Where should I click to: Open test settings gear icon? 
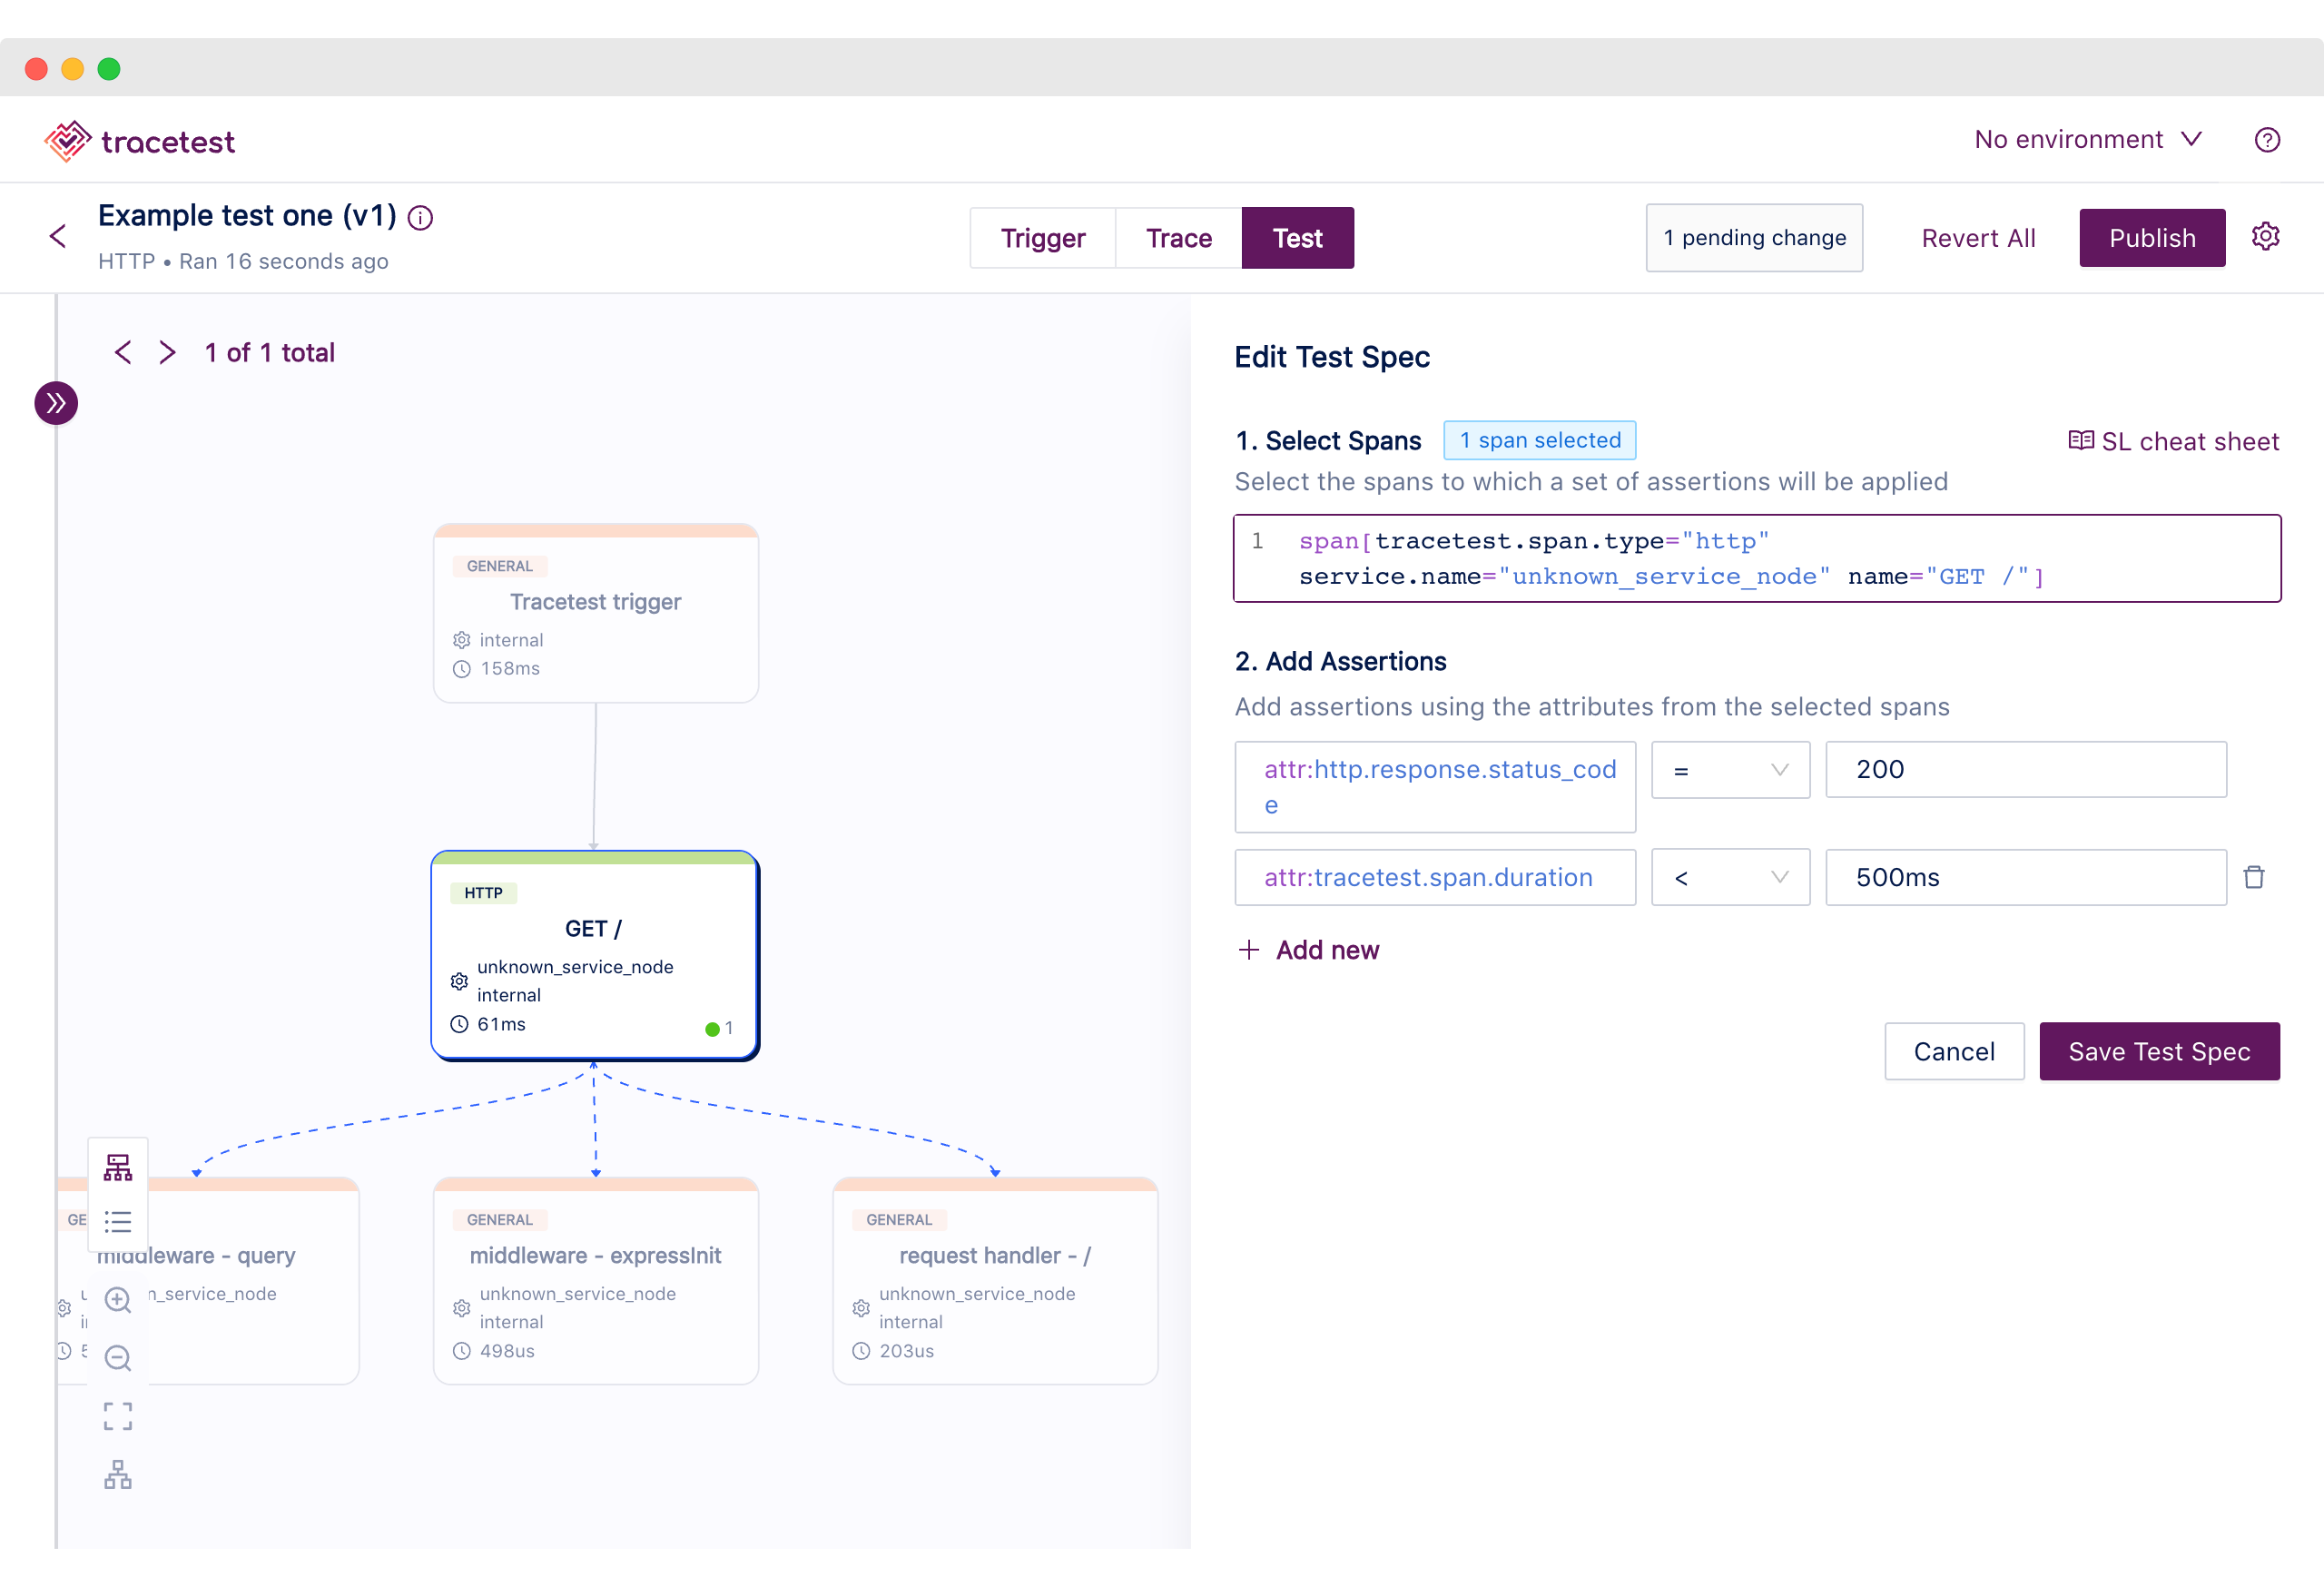(2265, 237)
